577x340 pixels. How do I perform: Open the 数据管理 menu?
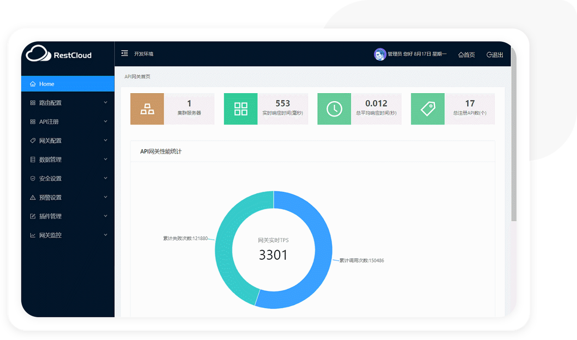pos(68,160)
